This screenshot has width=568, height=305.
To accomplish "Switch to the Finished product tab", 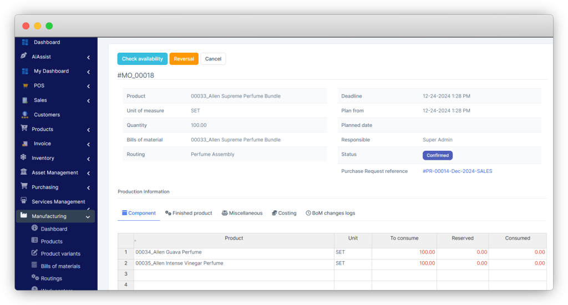I will 189,213.
